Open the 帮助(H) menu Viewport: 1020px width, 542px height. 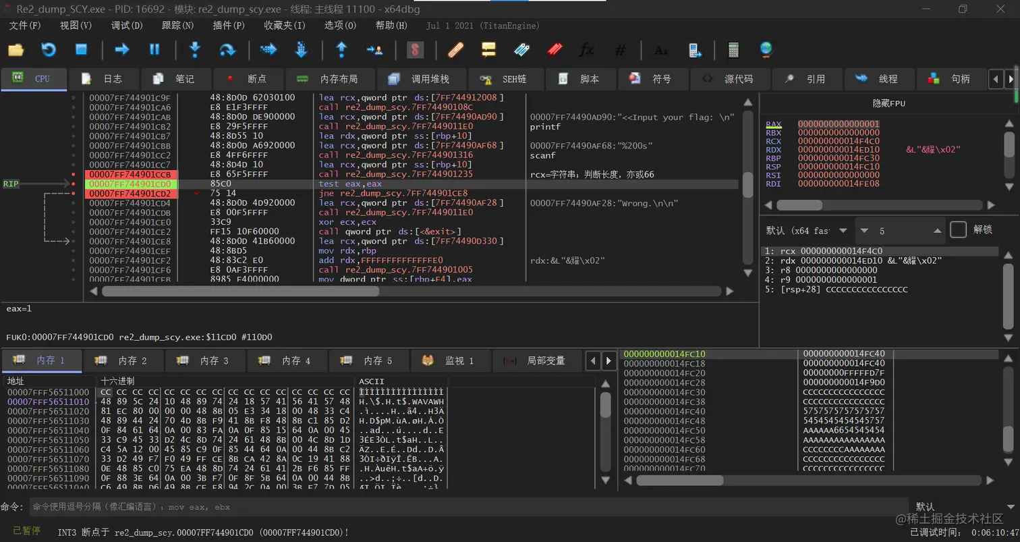391,25
